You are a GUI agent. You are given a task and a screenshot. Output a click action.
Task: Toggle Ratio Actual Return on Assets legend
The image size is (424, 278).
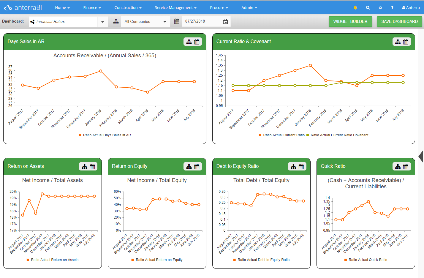click(53, 260)
